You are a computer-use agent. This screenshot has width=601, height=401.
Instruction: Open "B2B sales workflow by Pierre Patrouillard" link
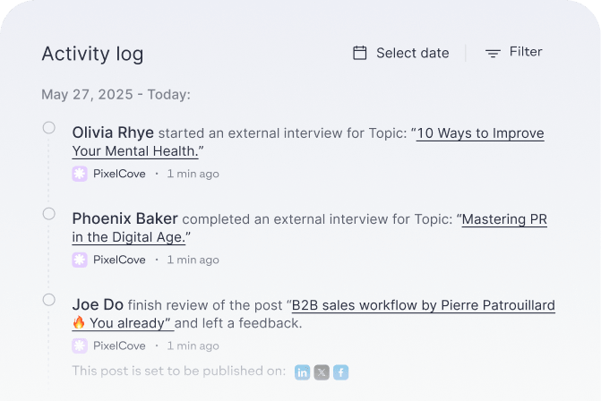click(423, 305)
